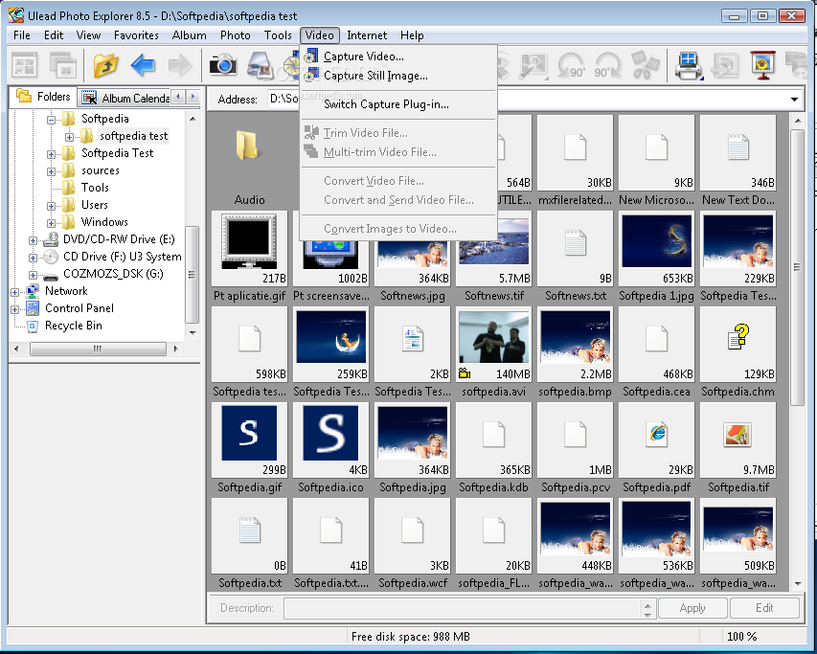Viewport: 817px width, 654px height.
Task: Click the Softpedia.pdf Internet Explorer icon
Action: (656, 434)
